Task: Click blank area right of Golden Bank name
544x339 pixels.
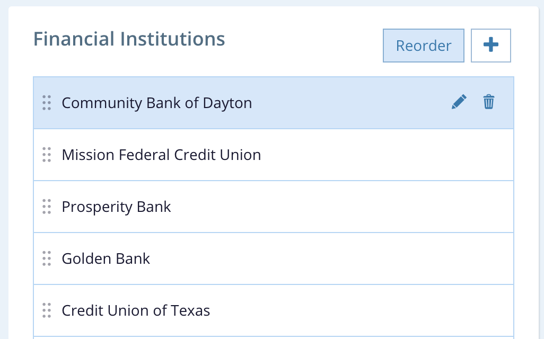Action: click(x=329, y=258)
